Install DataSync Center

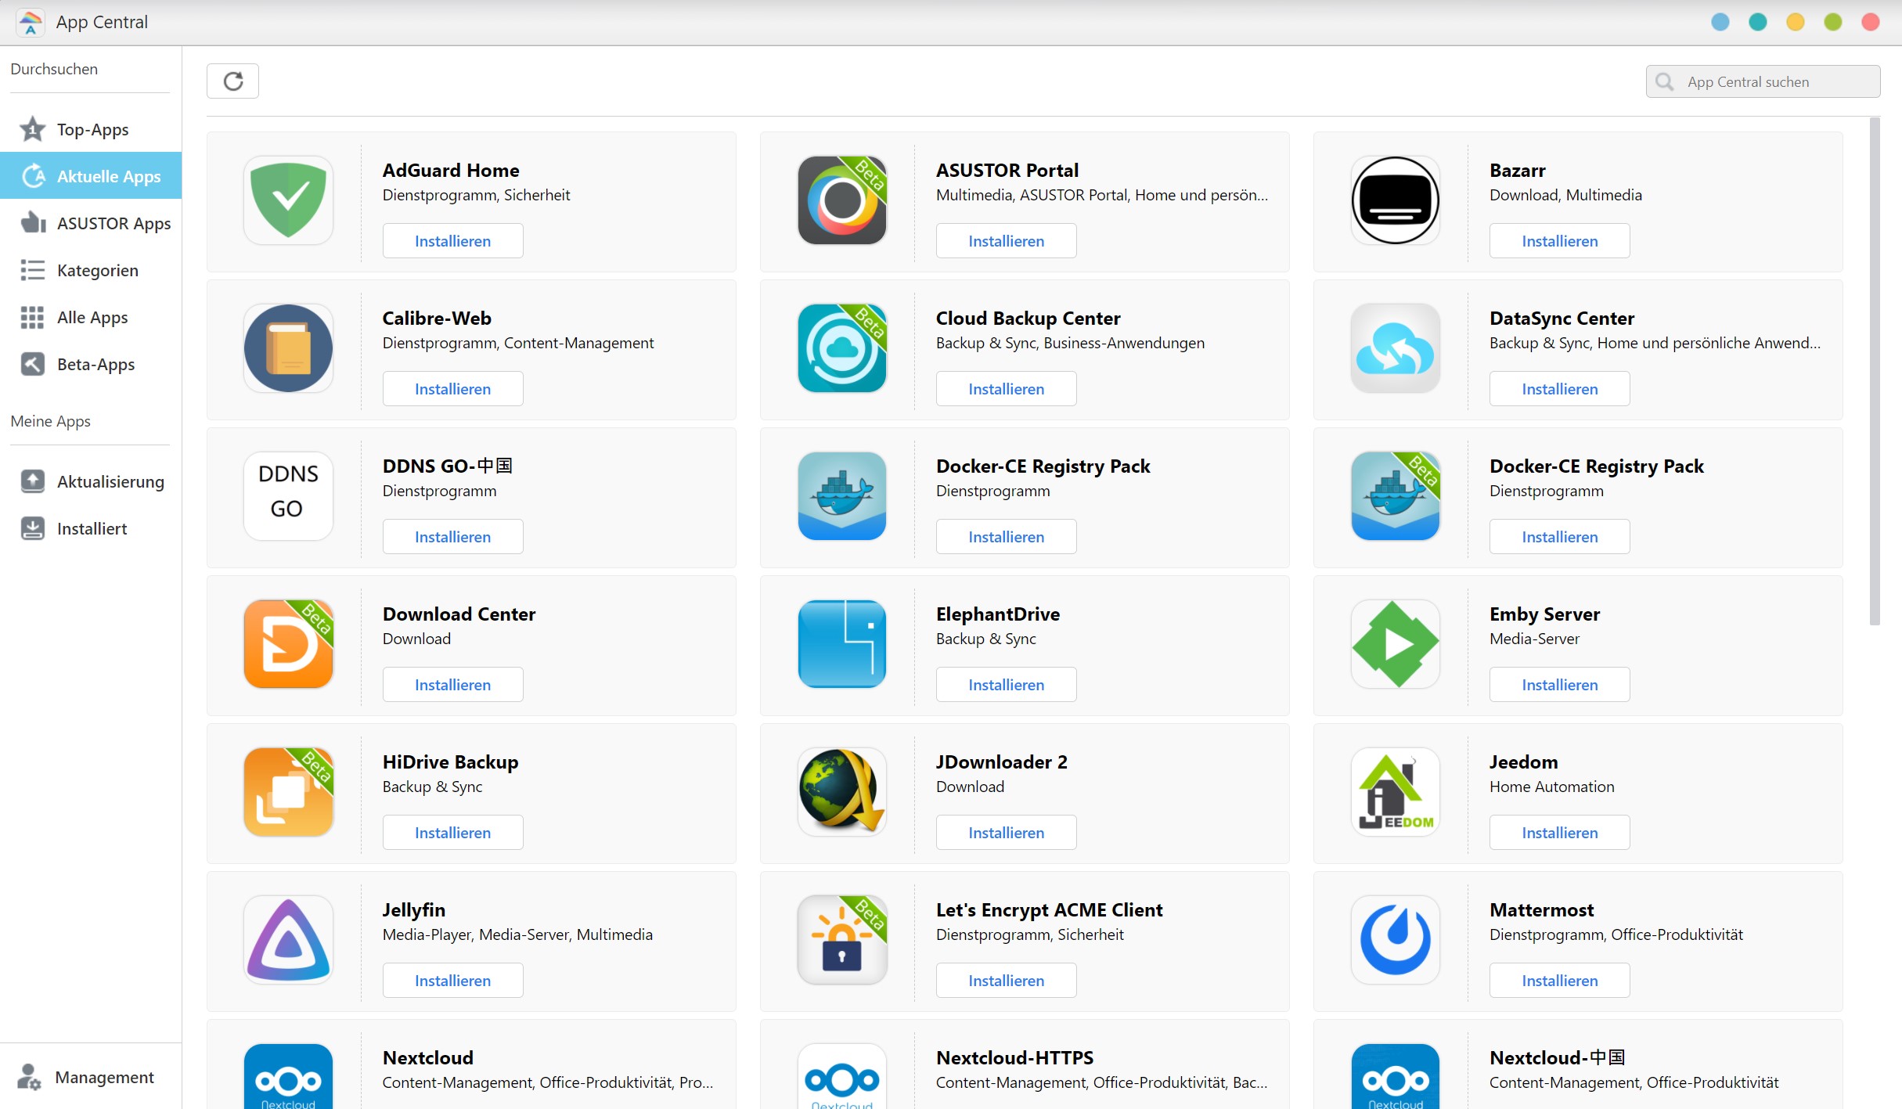click(x=1559, y=389)
